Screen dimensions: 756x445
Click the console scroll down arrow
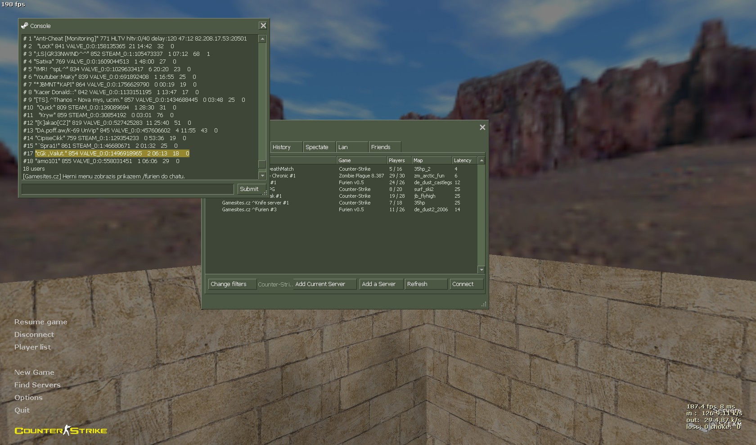(262, 175)
